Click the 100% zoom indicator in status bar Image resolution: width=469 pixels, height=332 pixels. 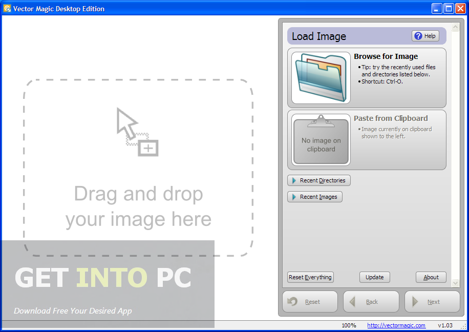click(349, 325)
